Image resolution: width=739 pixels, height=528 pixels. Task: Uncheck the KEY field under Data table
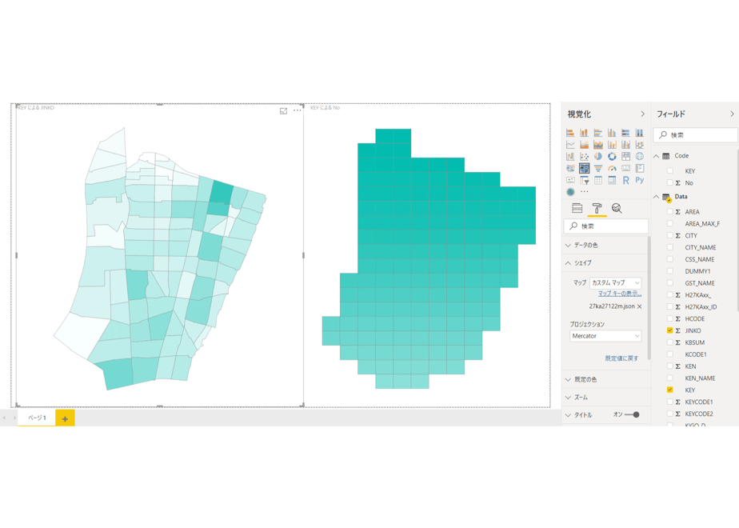coord(669,390)
